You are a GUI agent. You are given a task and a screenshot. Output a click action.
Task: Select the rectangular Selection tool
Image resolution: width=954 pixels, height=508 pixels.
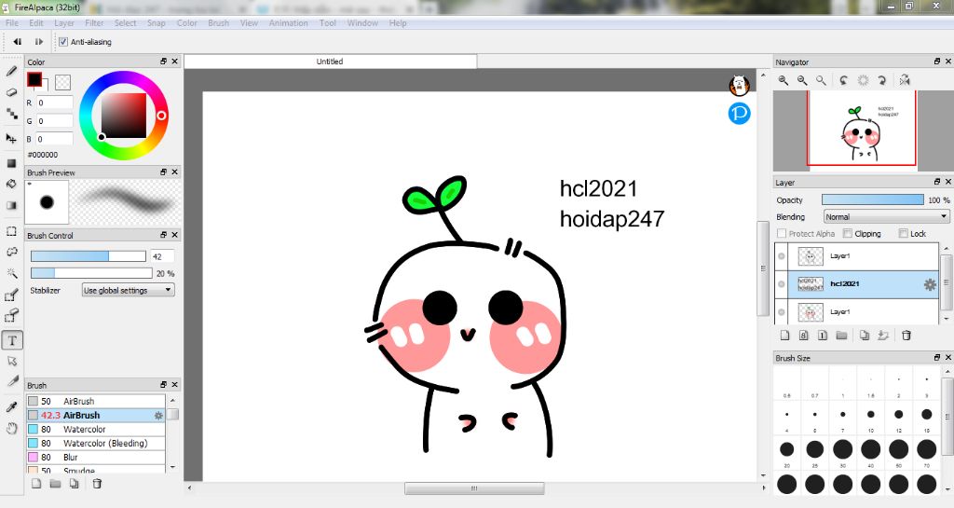(x=11, y=231)
